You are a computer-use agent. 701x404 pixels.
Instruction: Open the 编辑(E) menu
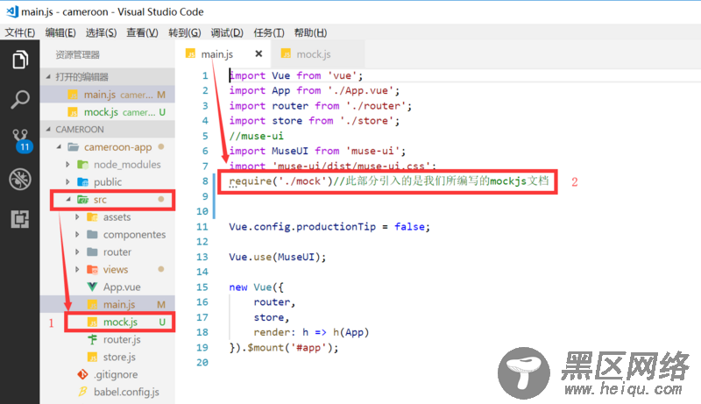coord(60,32)
